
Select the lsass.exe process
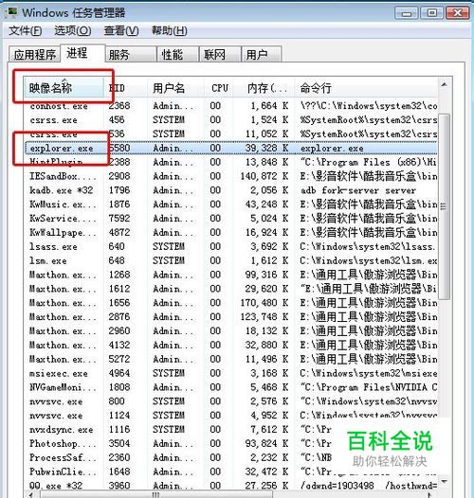point(230,246)
